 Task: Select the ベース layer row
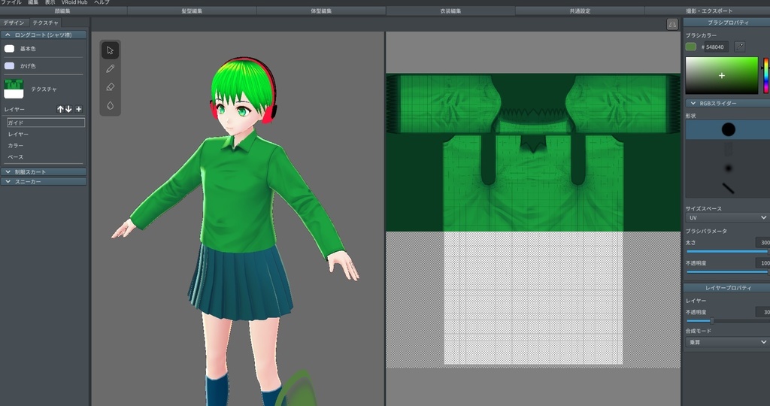coord(44,156)
